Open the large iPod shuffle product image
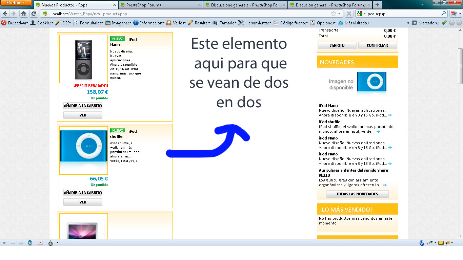463x260 pixels. (x=83, y=151)
